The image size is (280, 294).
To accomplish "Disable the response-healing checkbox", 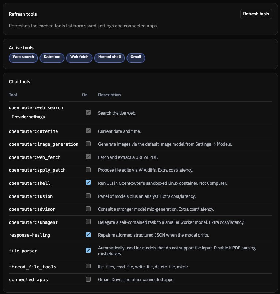I will (88, 234).
